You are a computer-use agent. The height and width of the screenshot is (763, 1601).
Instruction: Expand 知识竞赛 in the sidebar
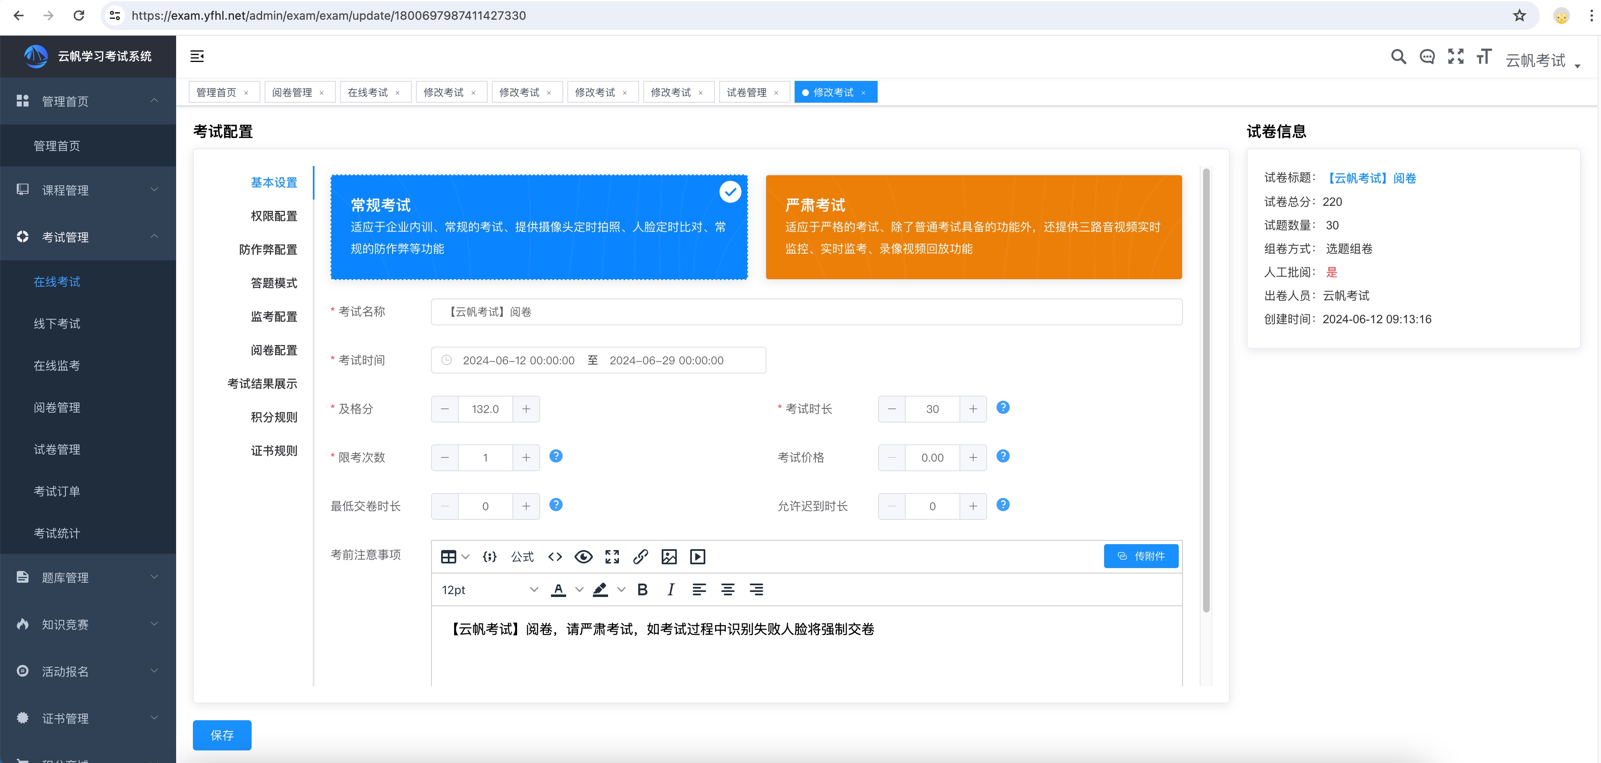tap(88, 624)
